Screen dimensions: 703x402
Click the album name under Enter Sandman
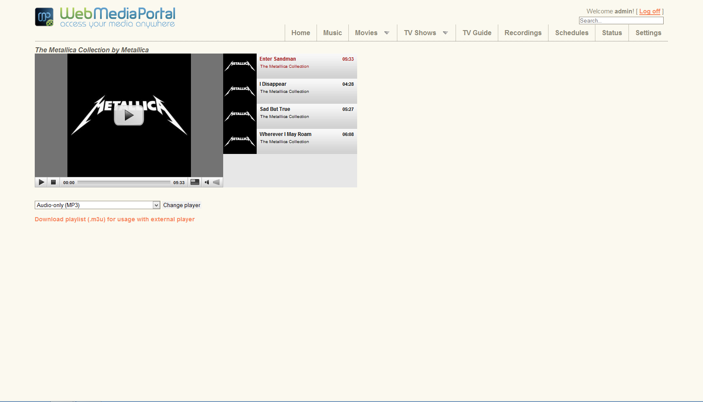(284, 67)
